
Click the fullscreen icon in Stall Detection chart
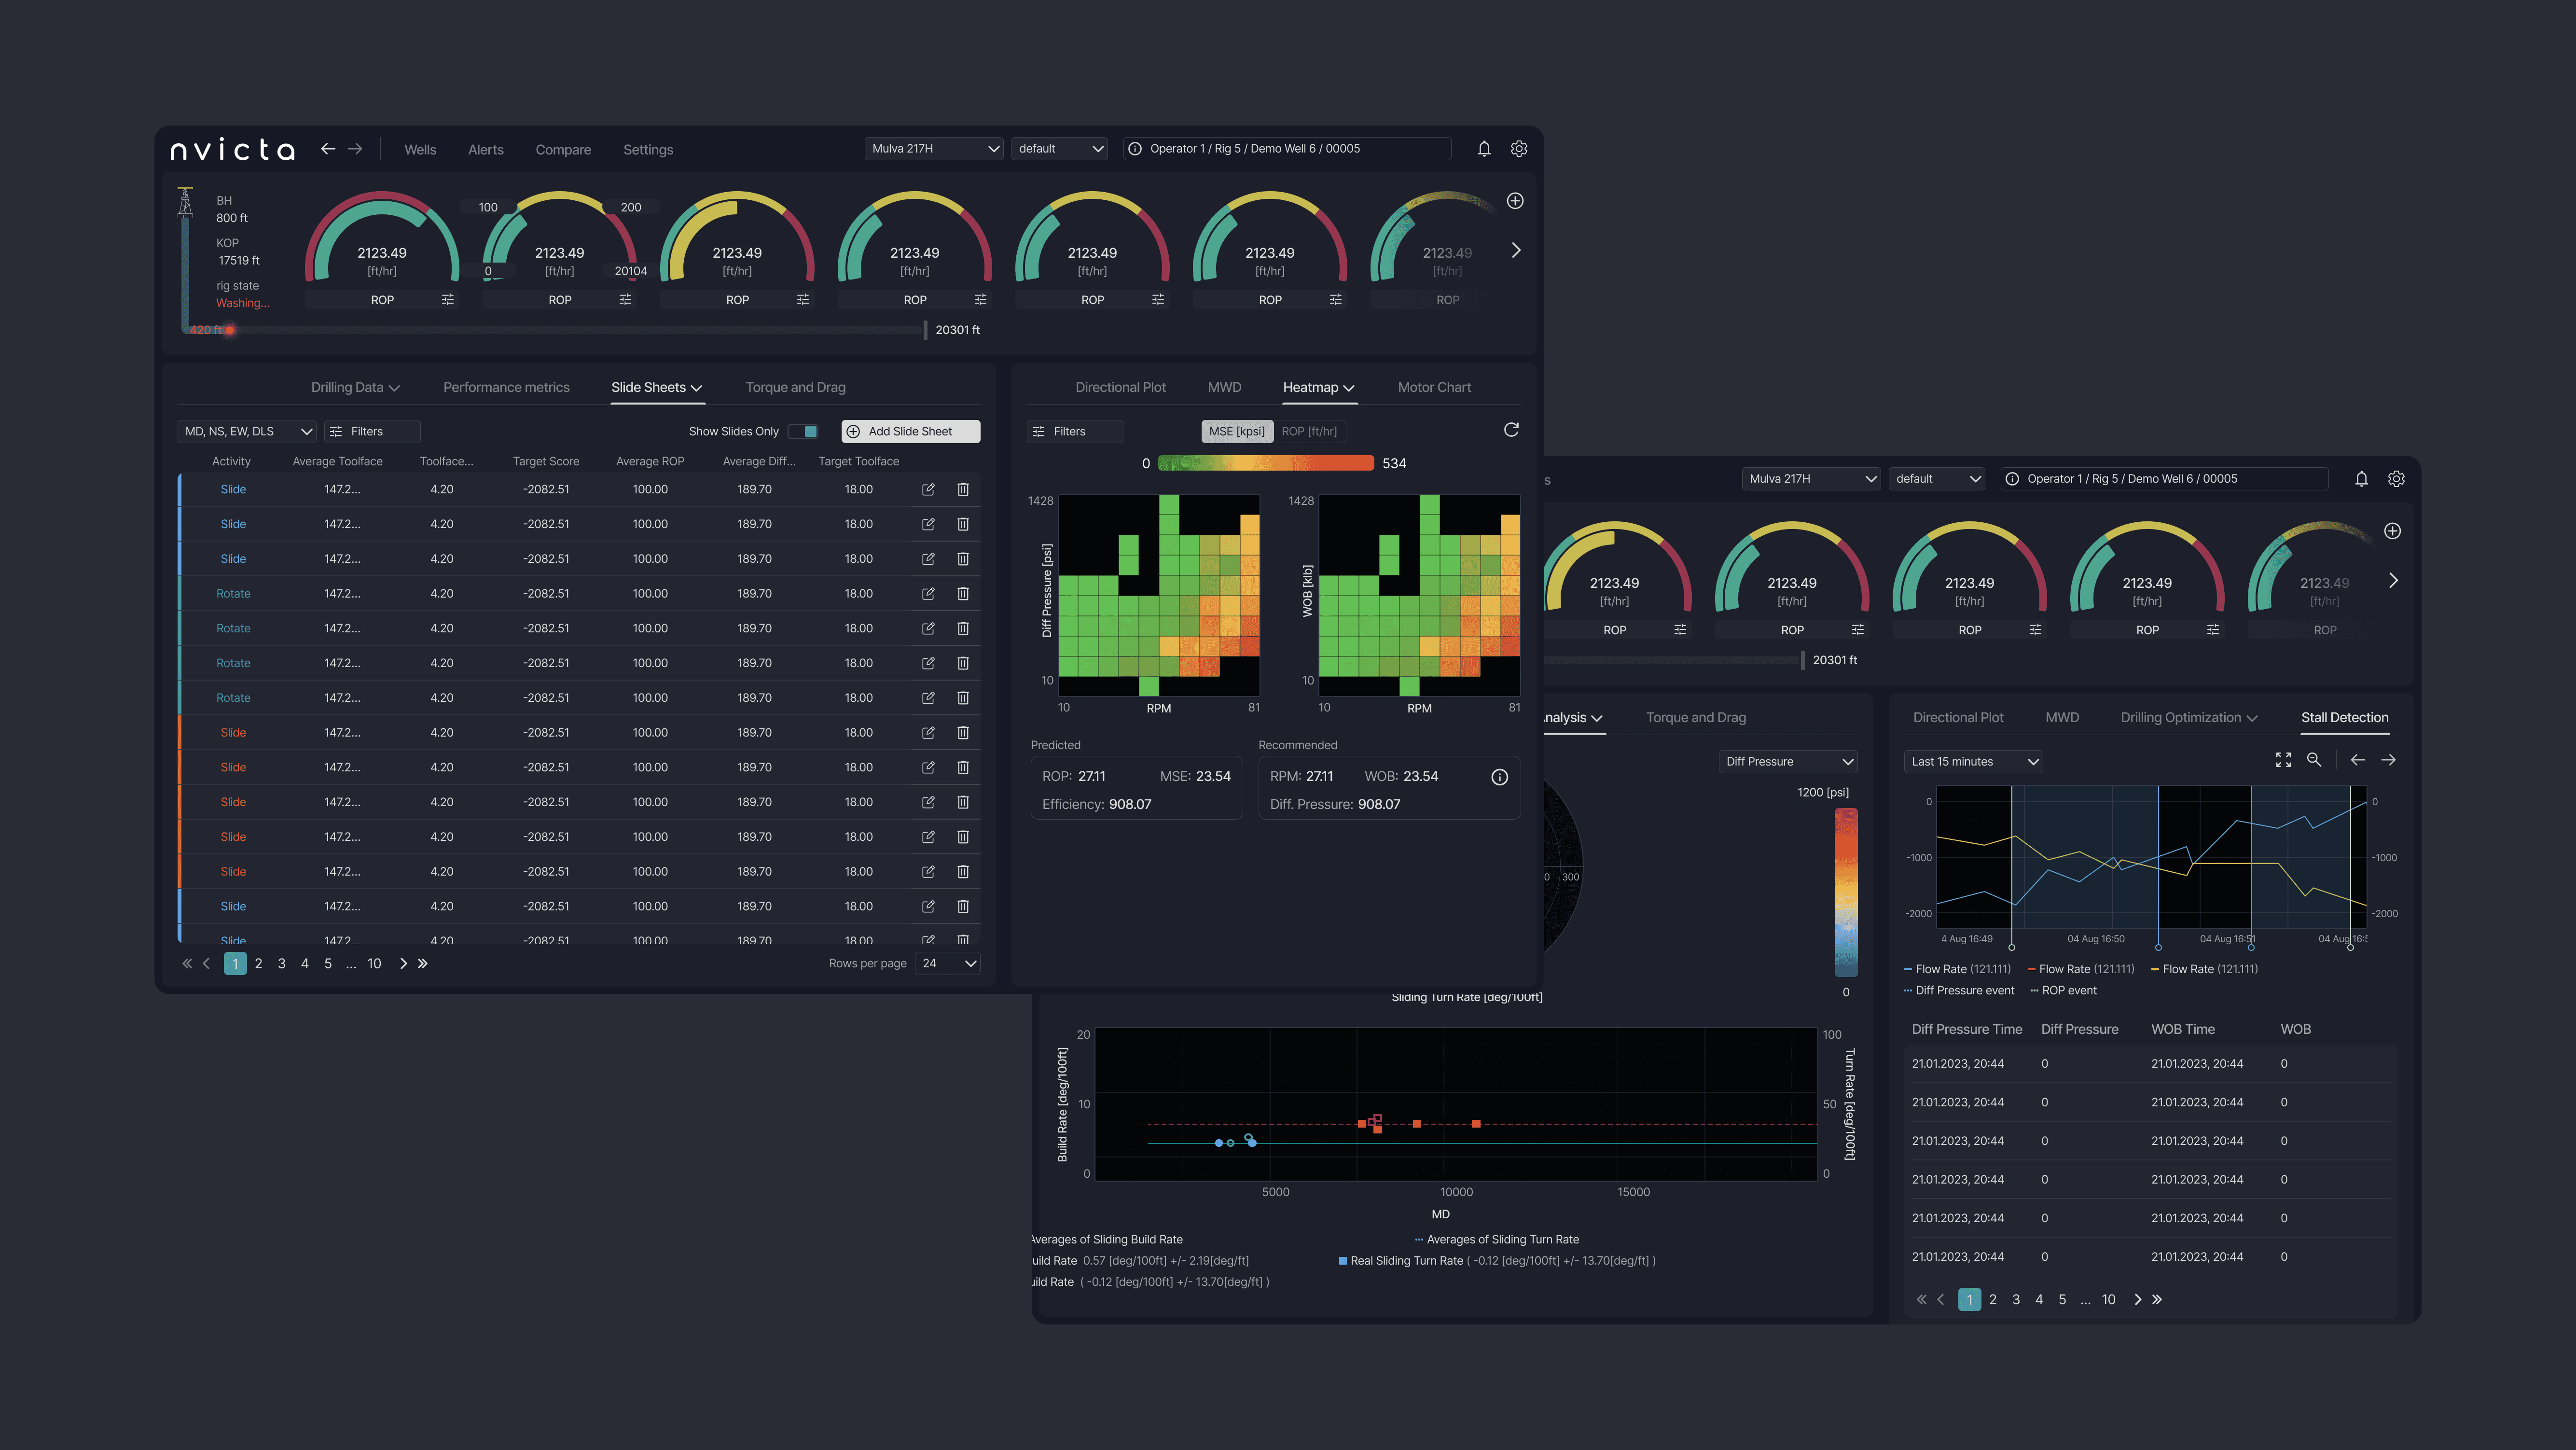tap(2283, 761)
